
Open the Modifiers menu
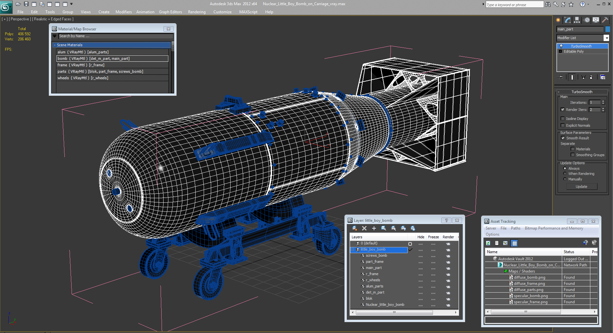124,12
